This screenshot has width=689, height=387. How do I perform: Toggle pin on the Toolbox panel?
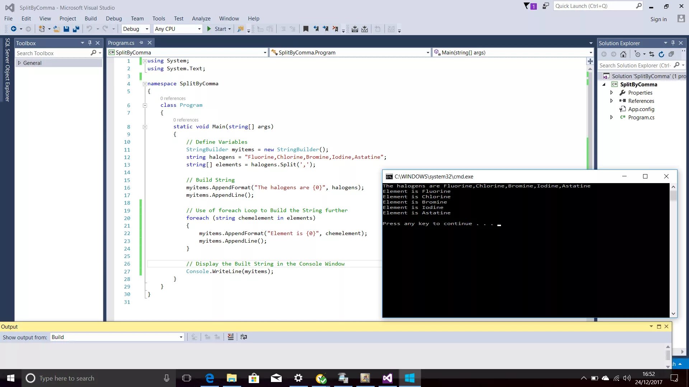90,43
